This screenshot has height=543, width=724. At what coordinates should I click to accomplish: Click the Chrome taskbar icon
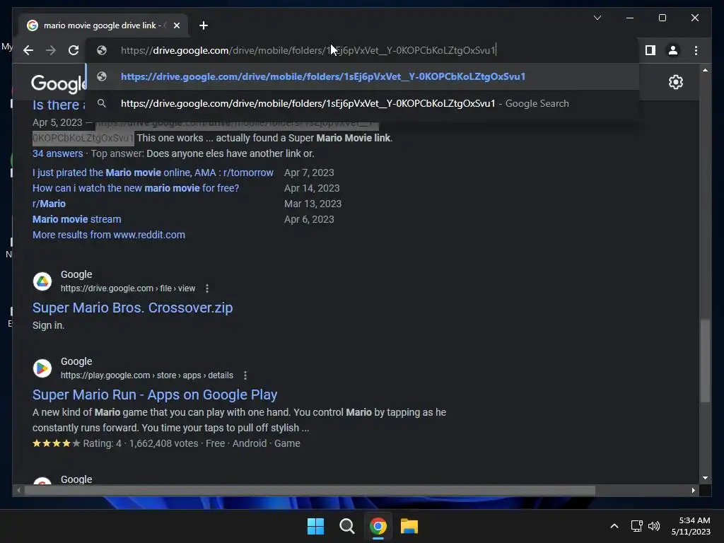point(378,526)
